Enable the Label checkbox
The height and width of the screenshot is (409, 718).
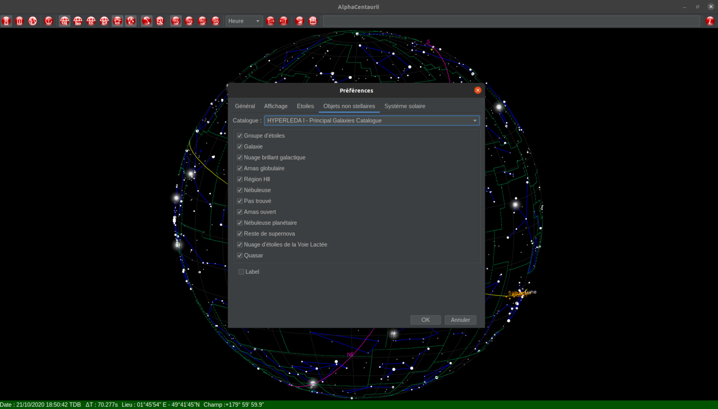click(x=241, y=271)
